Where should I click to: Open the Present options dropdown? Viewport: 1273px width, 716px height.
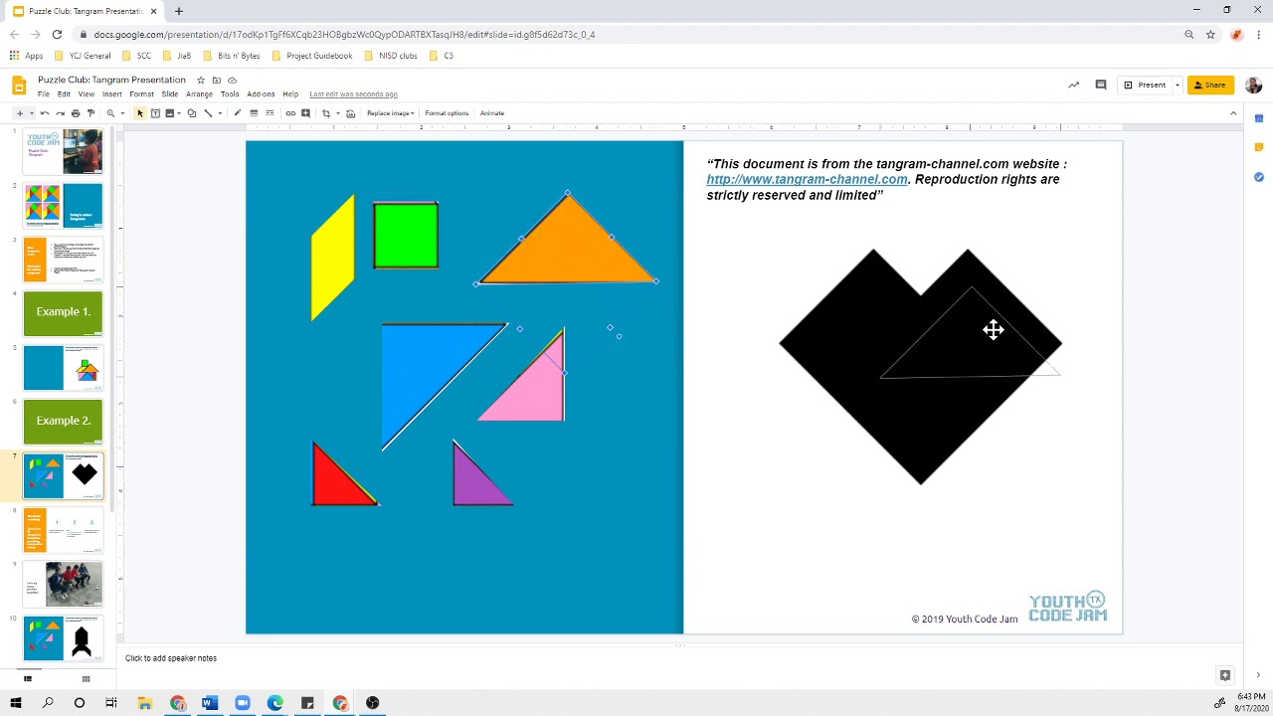[x=1177, y=85]
